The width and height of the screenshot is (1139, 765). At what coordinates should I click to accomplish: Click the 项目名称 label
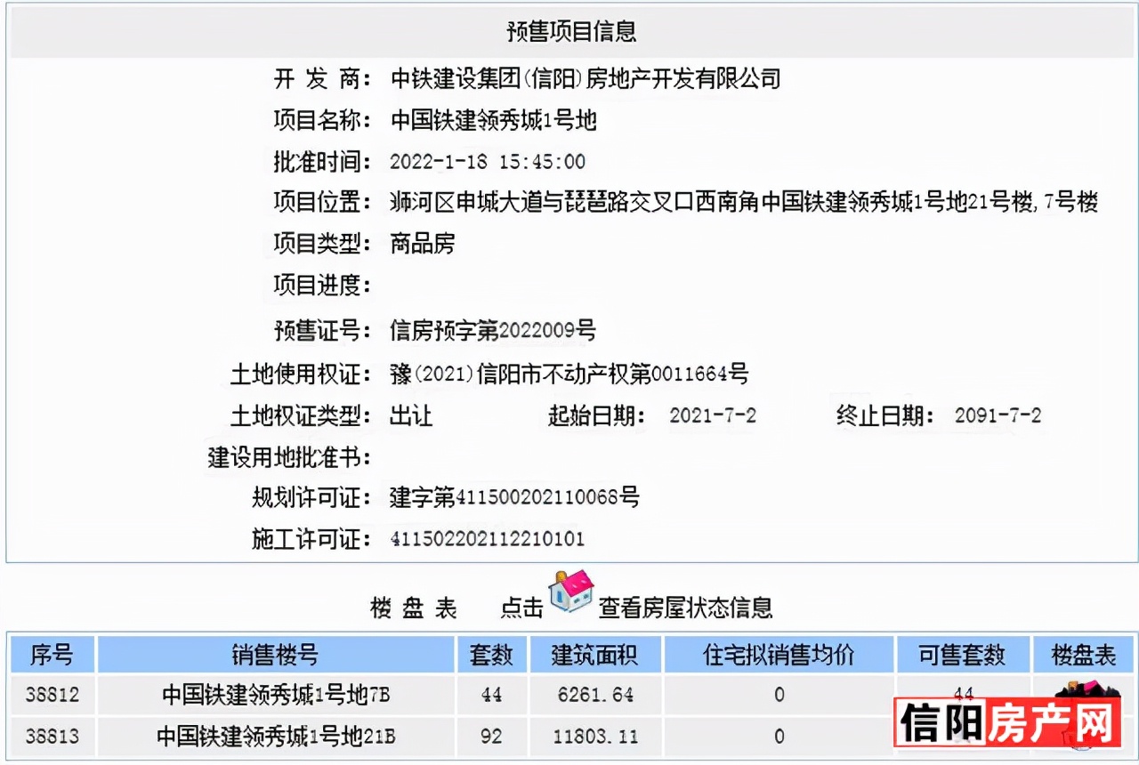322,119
